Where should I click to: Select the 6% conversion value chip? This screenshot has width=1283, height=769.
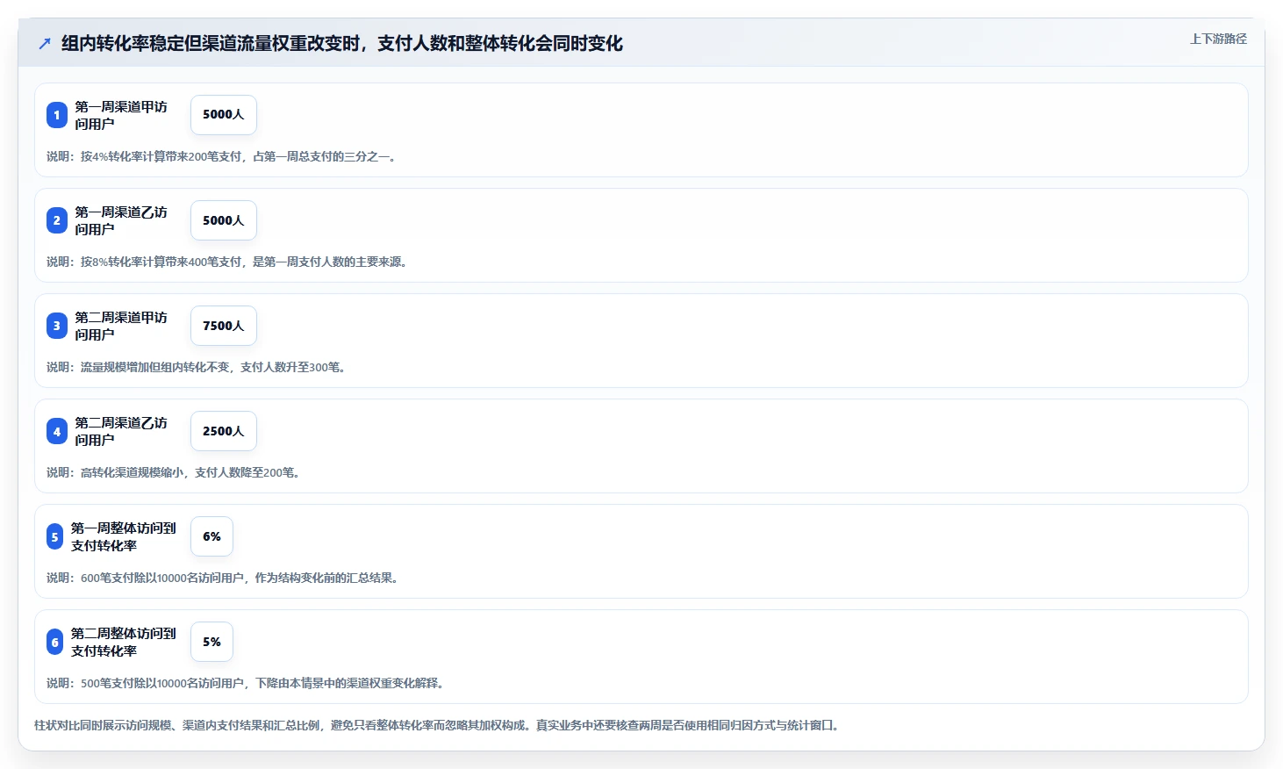tap(211, 536)
